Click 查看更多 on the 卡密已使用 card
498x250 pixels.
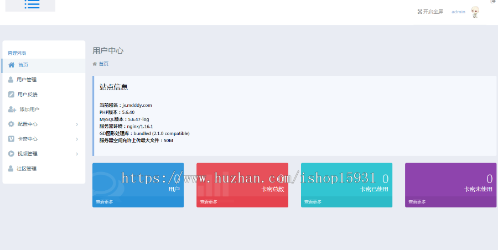[313, 202]
